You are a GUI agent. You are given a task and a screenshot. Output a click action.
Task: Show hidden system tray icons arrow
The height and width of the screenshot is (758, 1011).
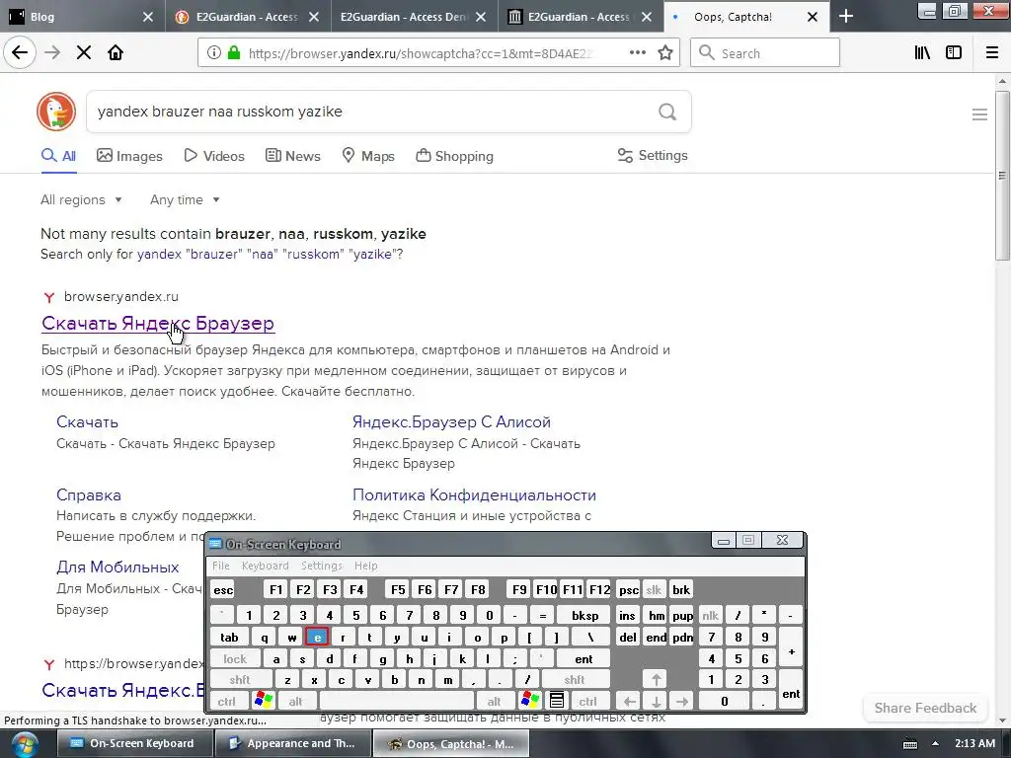(935, 743)
